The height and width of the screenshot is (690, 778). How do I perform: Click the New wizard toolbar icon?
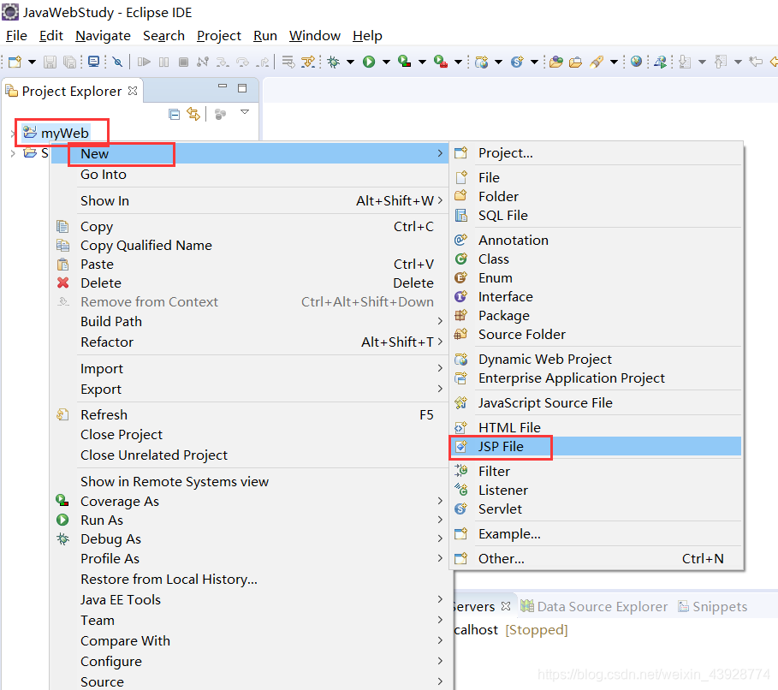[15, 62]
